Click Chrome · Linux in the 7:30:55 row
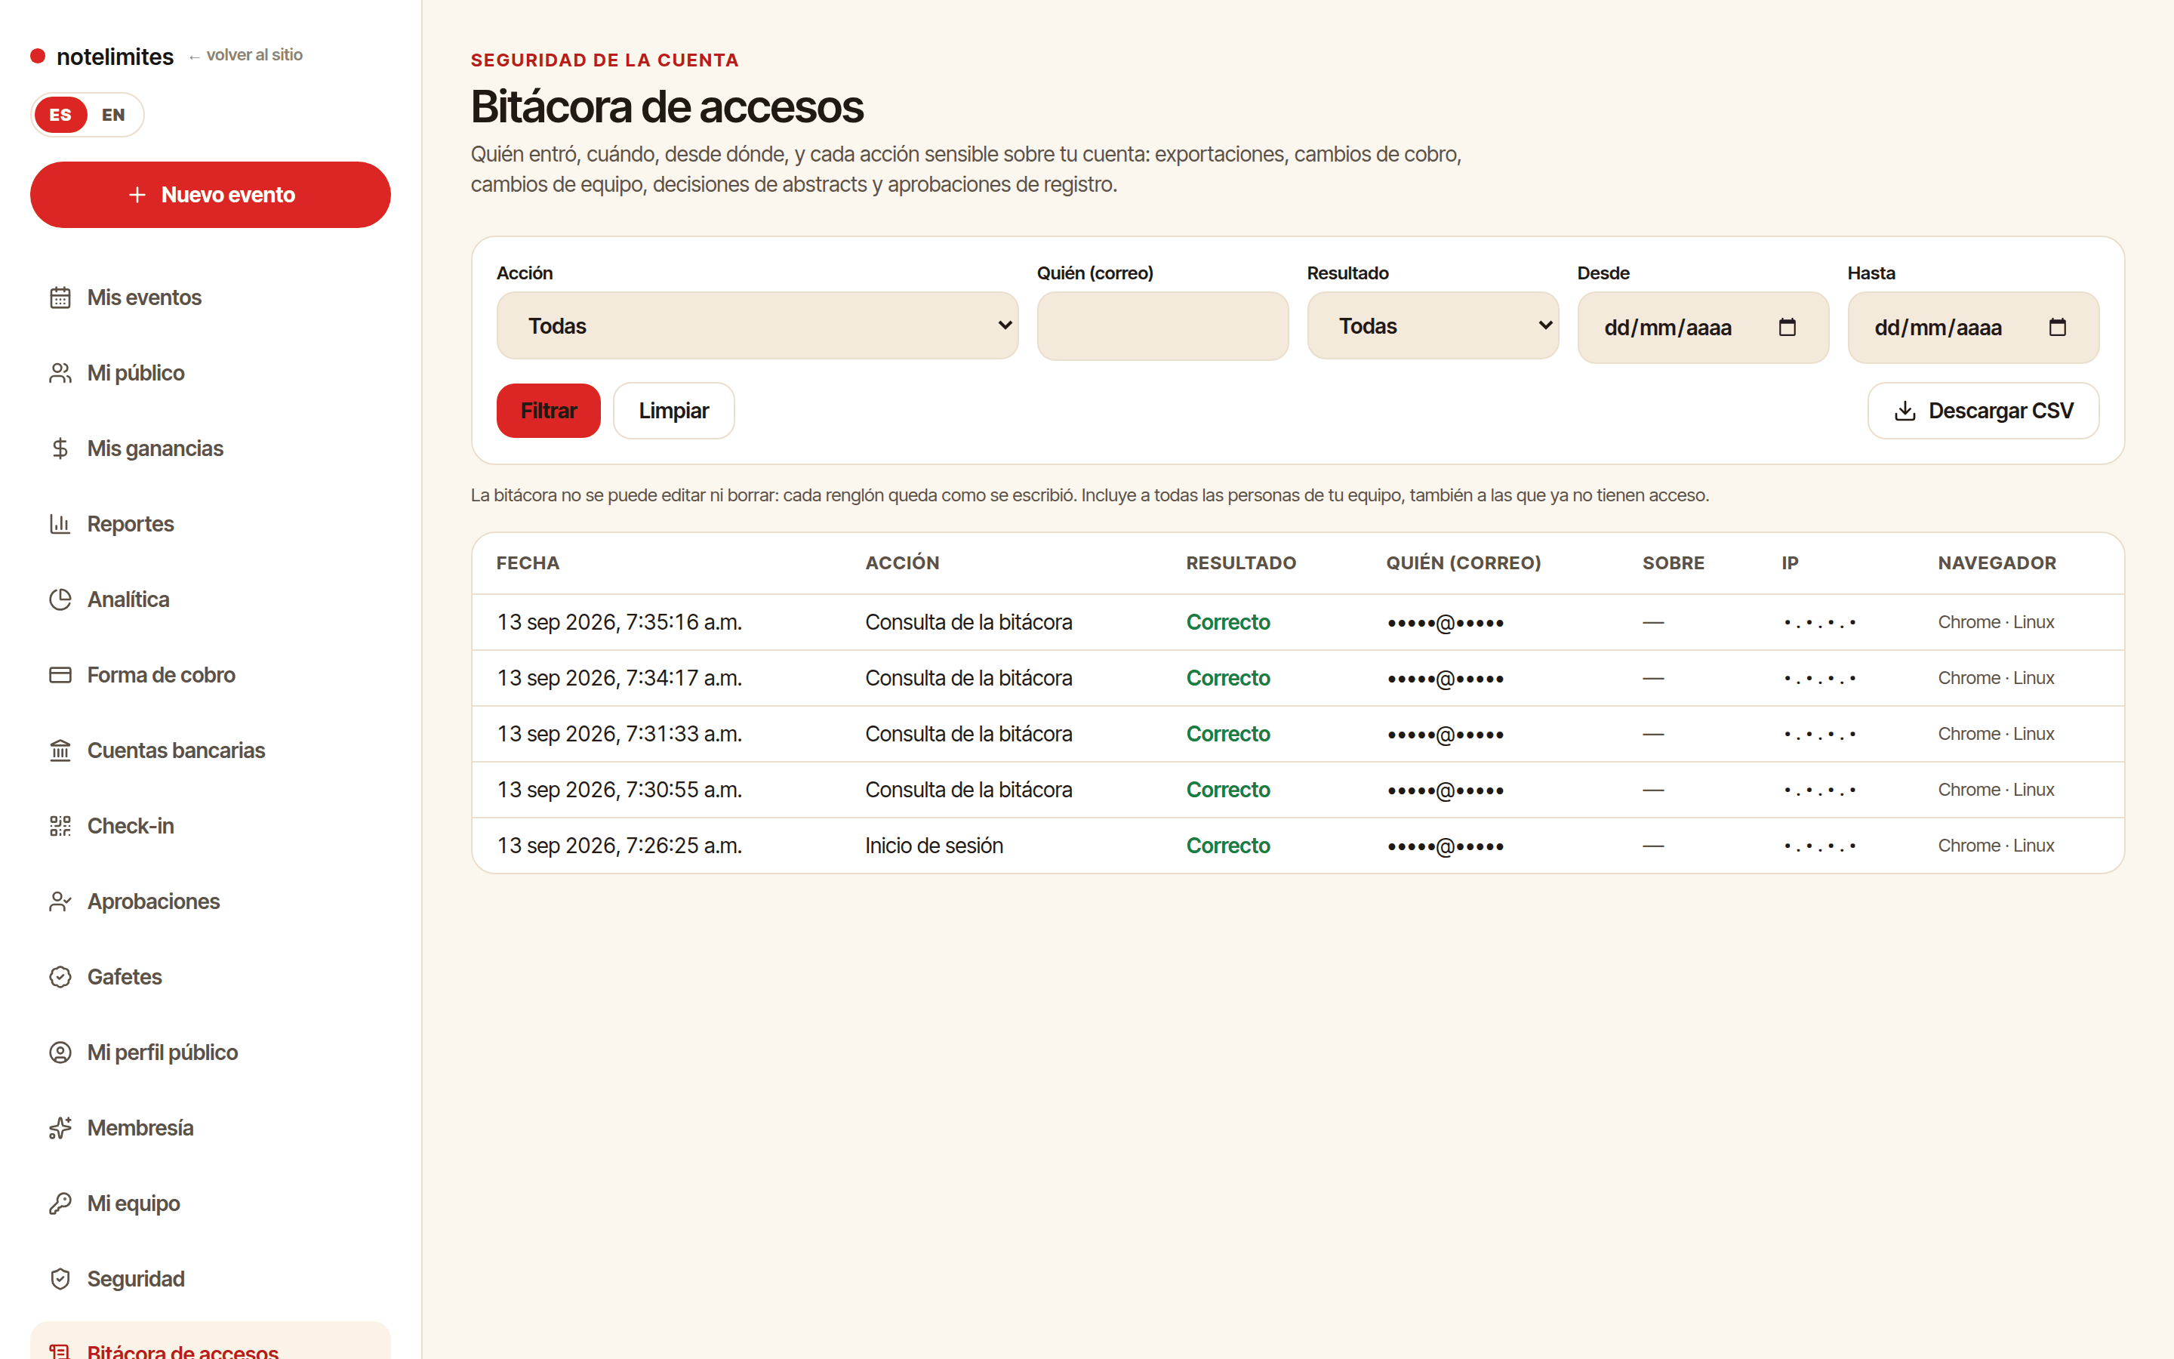Viewport: 2174px width, 1359px height. tap(1996, 790)
